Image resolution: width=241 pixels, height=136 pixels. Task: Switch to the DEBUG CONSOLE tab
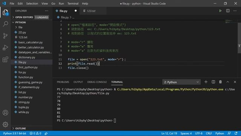(97, 82)
